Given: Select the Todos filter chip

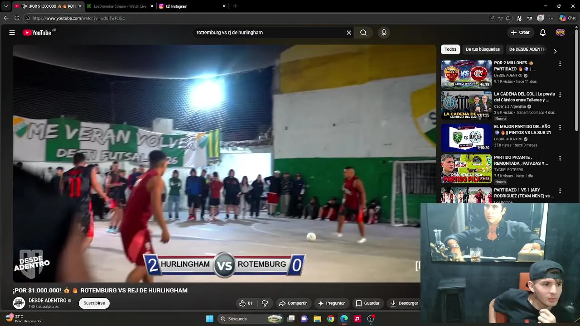Looking at the screenshot, I should 450,49.
